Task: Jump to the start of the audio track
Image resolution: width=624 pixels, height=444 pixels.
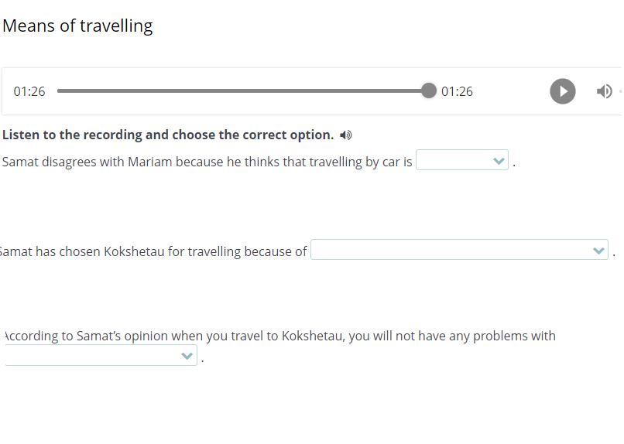Action: tap(58, 91)
